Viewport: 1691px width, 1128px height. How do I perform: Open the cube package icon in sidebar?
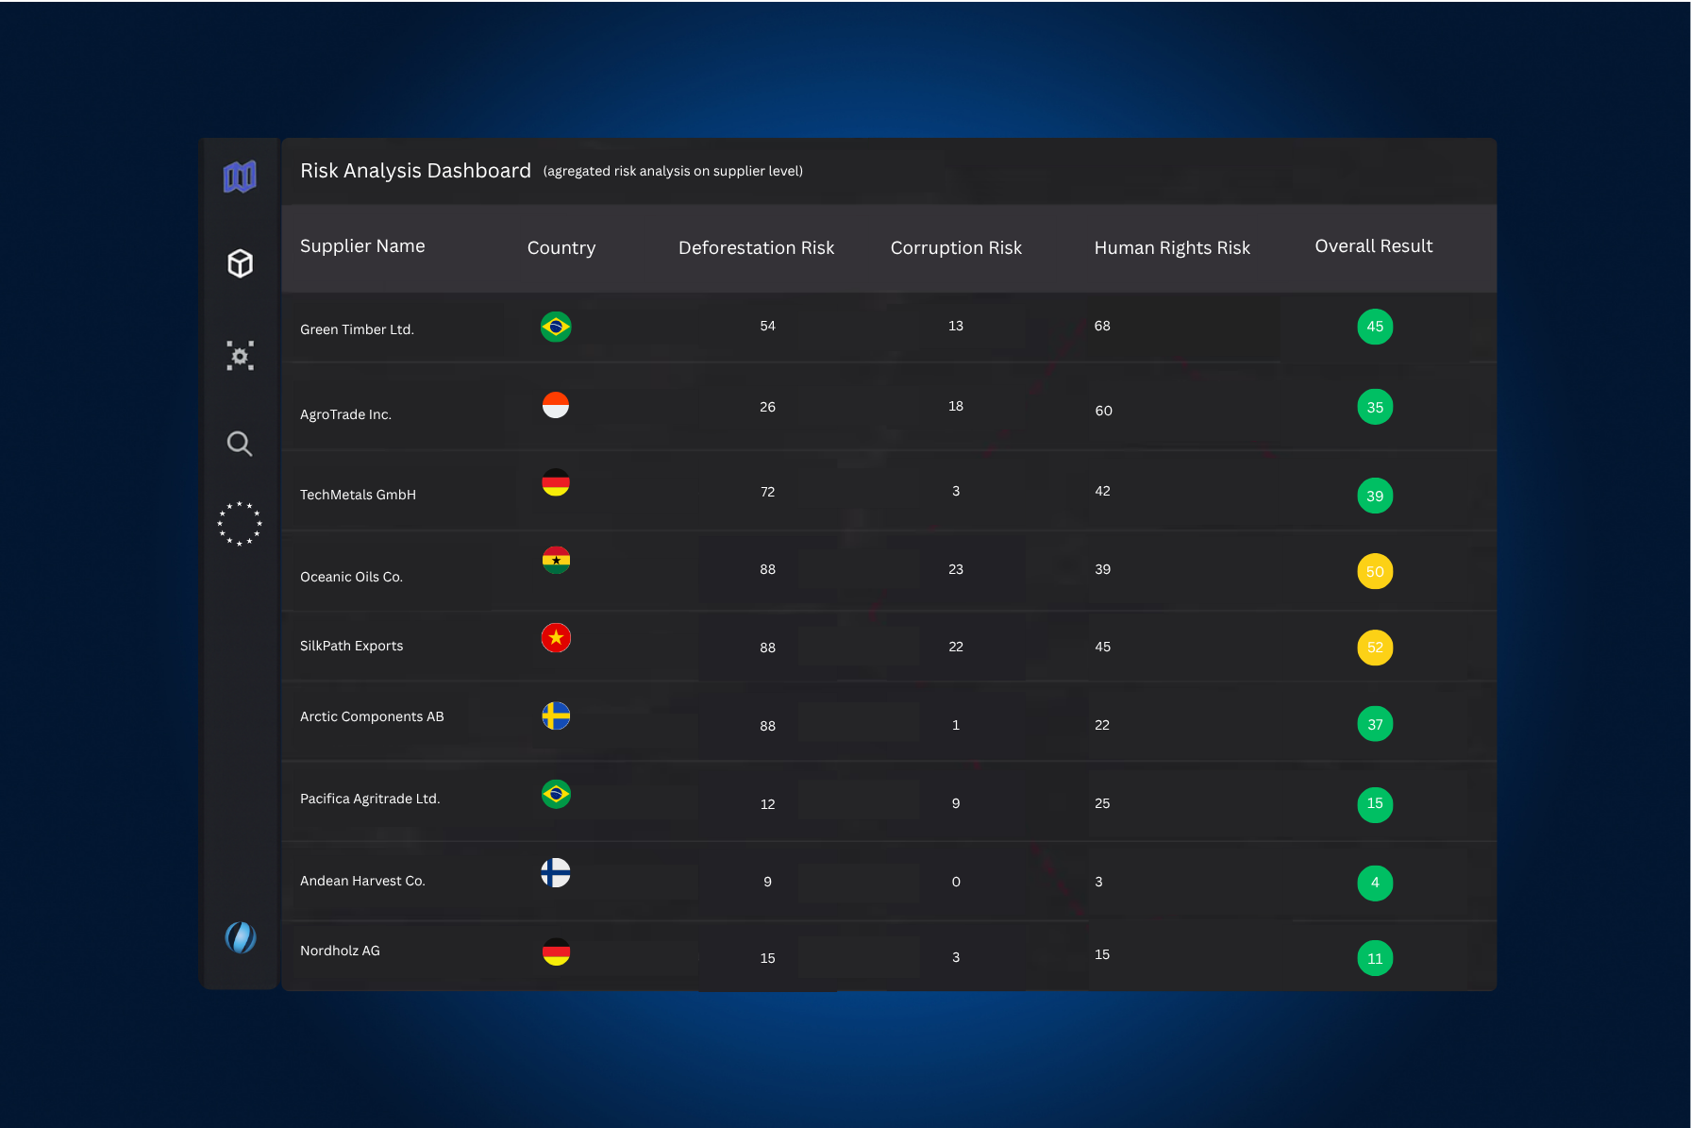240,263
